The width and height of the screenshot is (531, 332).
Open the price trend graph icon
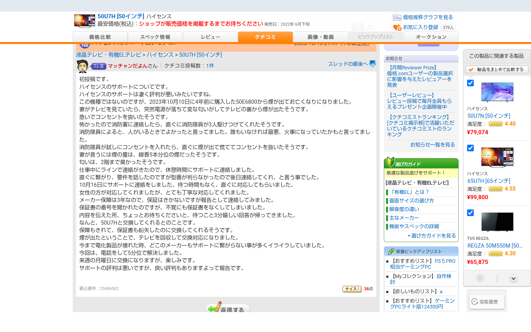tap(397, 17)
